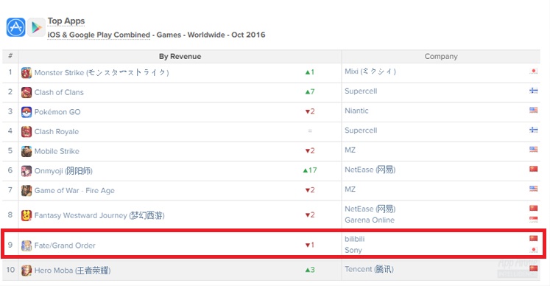Open the Fate/Grand Order app link
Viewport: 550px width, 286px height.
[65, 245]
